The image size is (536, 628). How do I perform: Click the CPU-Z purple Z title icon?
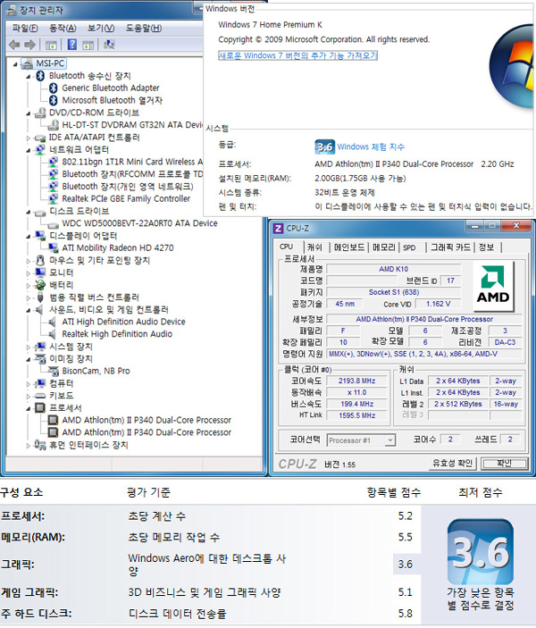click(278, 229)
